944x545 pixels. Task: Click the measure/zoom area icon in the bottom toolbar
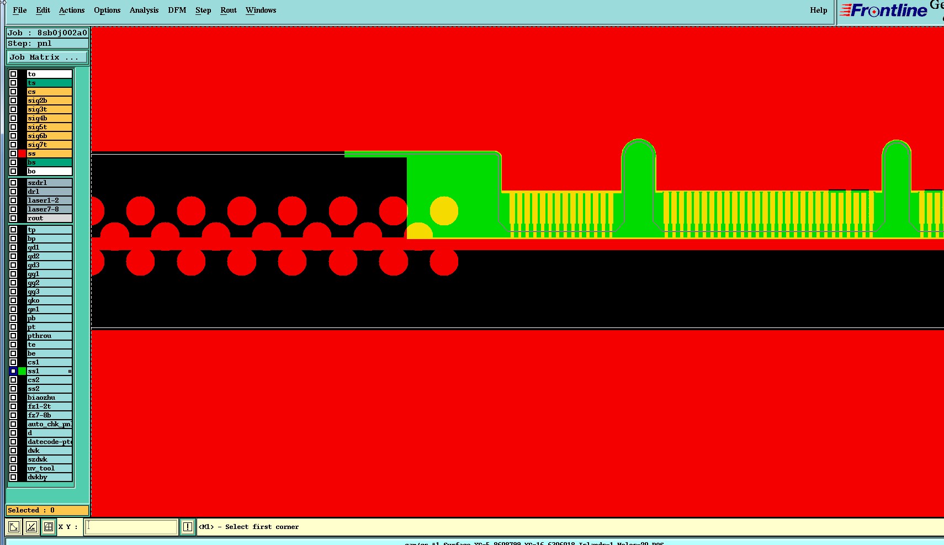tap(14, 527)
